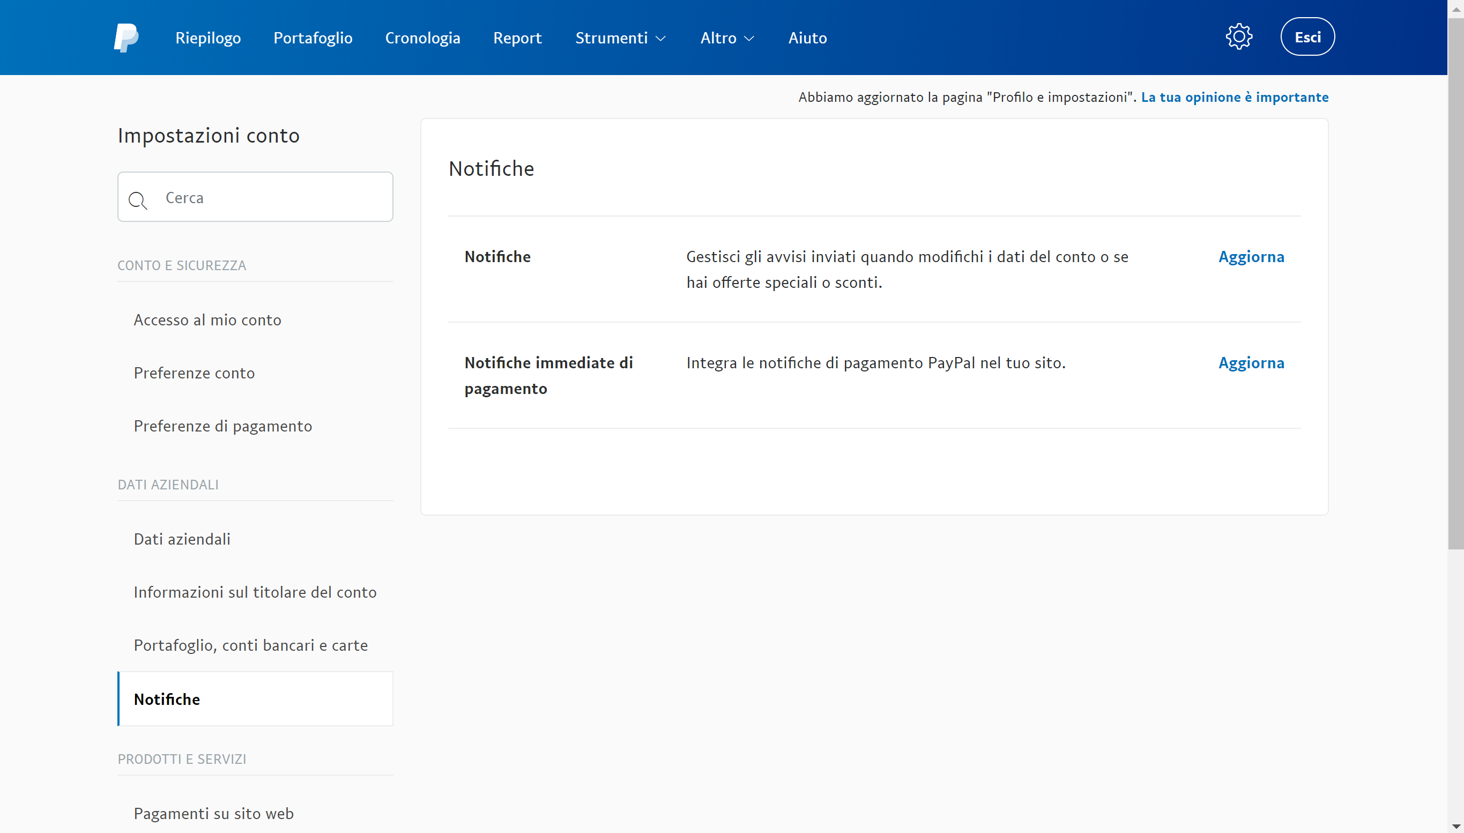Expand the Altro dropdown menu
This screenshot has height=833, width=1464.
727,38
